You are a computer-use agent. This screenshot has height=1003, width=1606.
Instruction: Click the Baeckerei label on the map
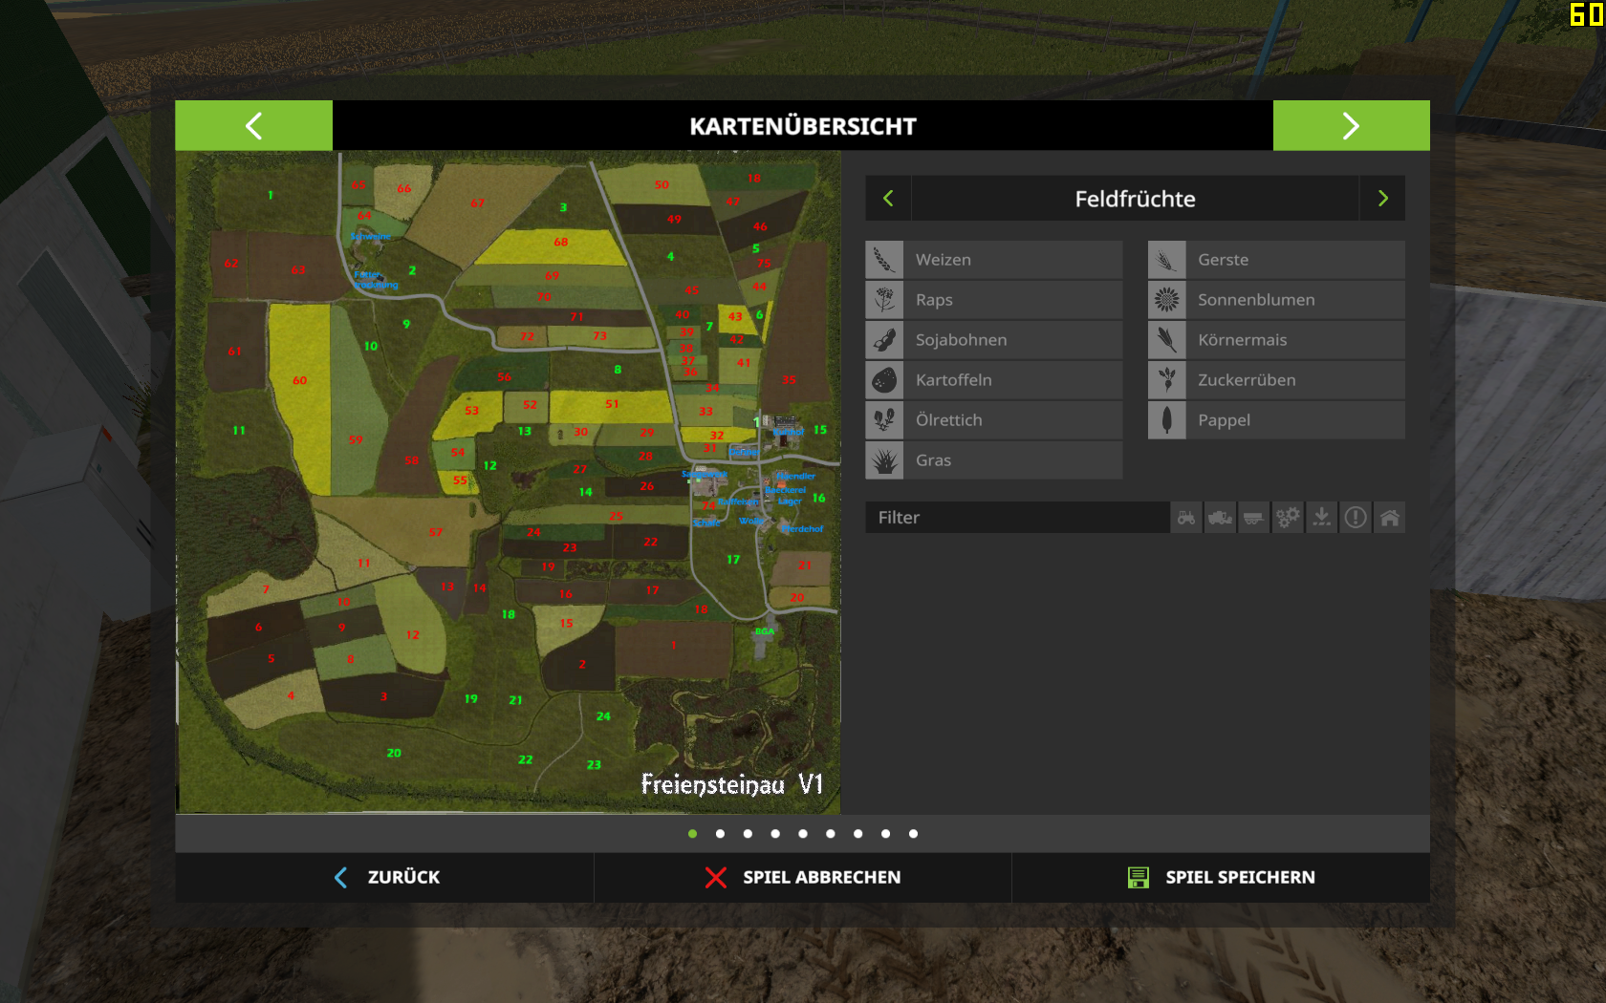point(786,490)
